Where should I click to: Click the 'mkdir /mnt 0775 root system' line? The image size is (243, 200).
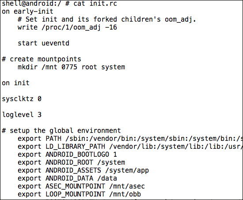[x=71, y=67]
